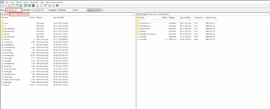Viewport: 270px width, 109px height.
Task: Toggle synchronized browsing icon
Action: (53, 6)
